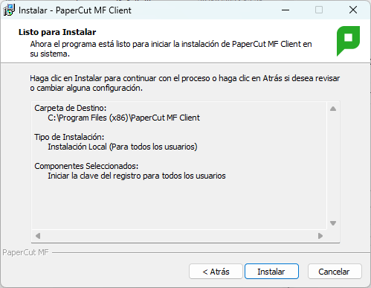Click the path 'C:\Program Files (x86)\PaperCut MF Client'
The image size is (371, 288).
[x=123, y=118]
